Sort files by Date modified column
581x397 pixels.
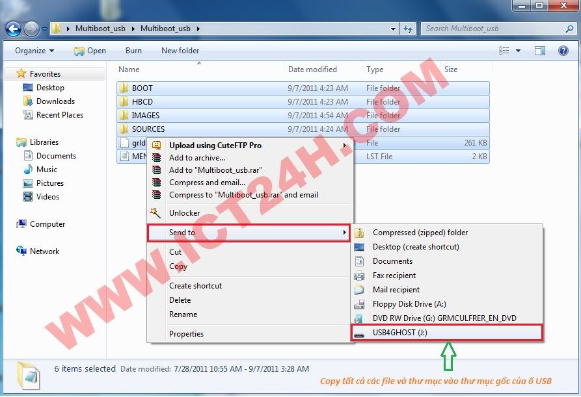pos(312,70)
